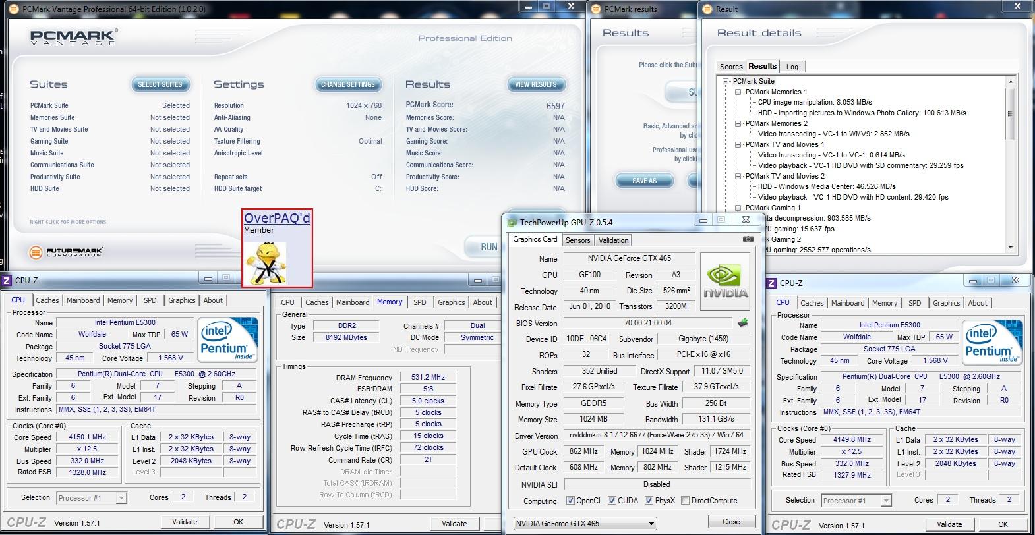Screen dimensions: 1035x535
Task: Toggle the DirectCompute checkbox in GPU-Z
Action: point(685,501)
